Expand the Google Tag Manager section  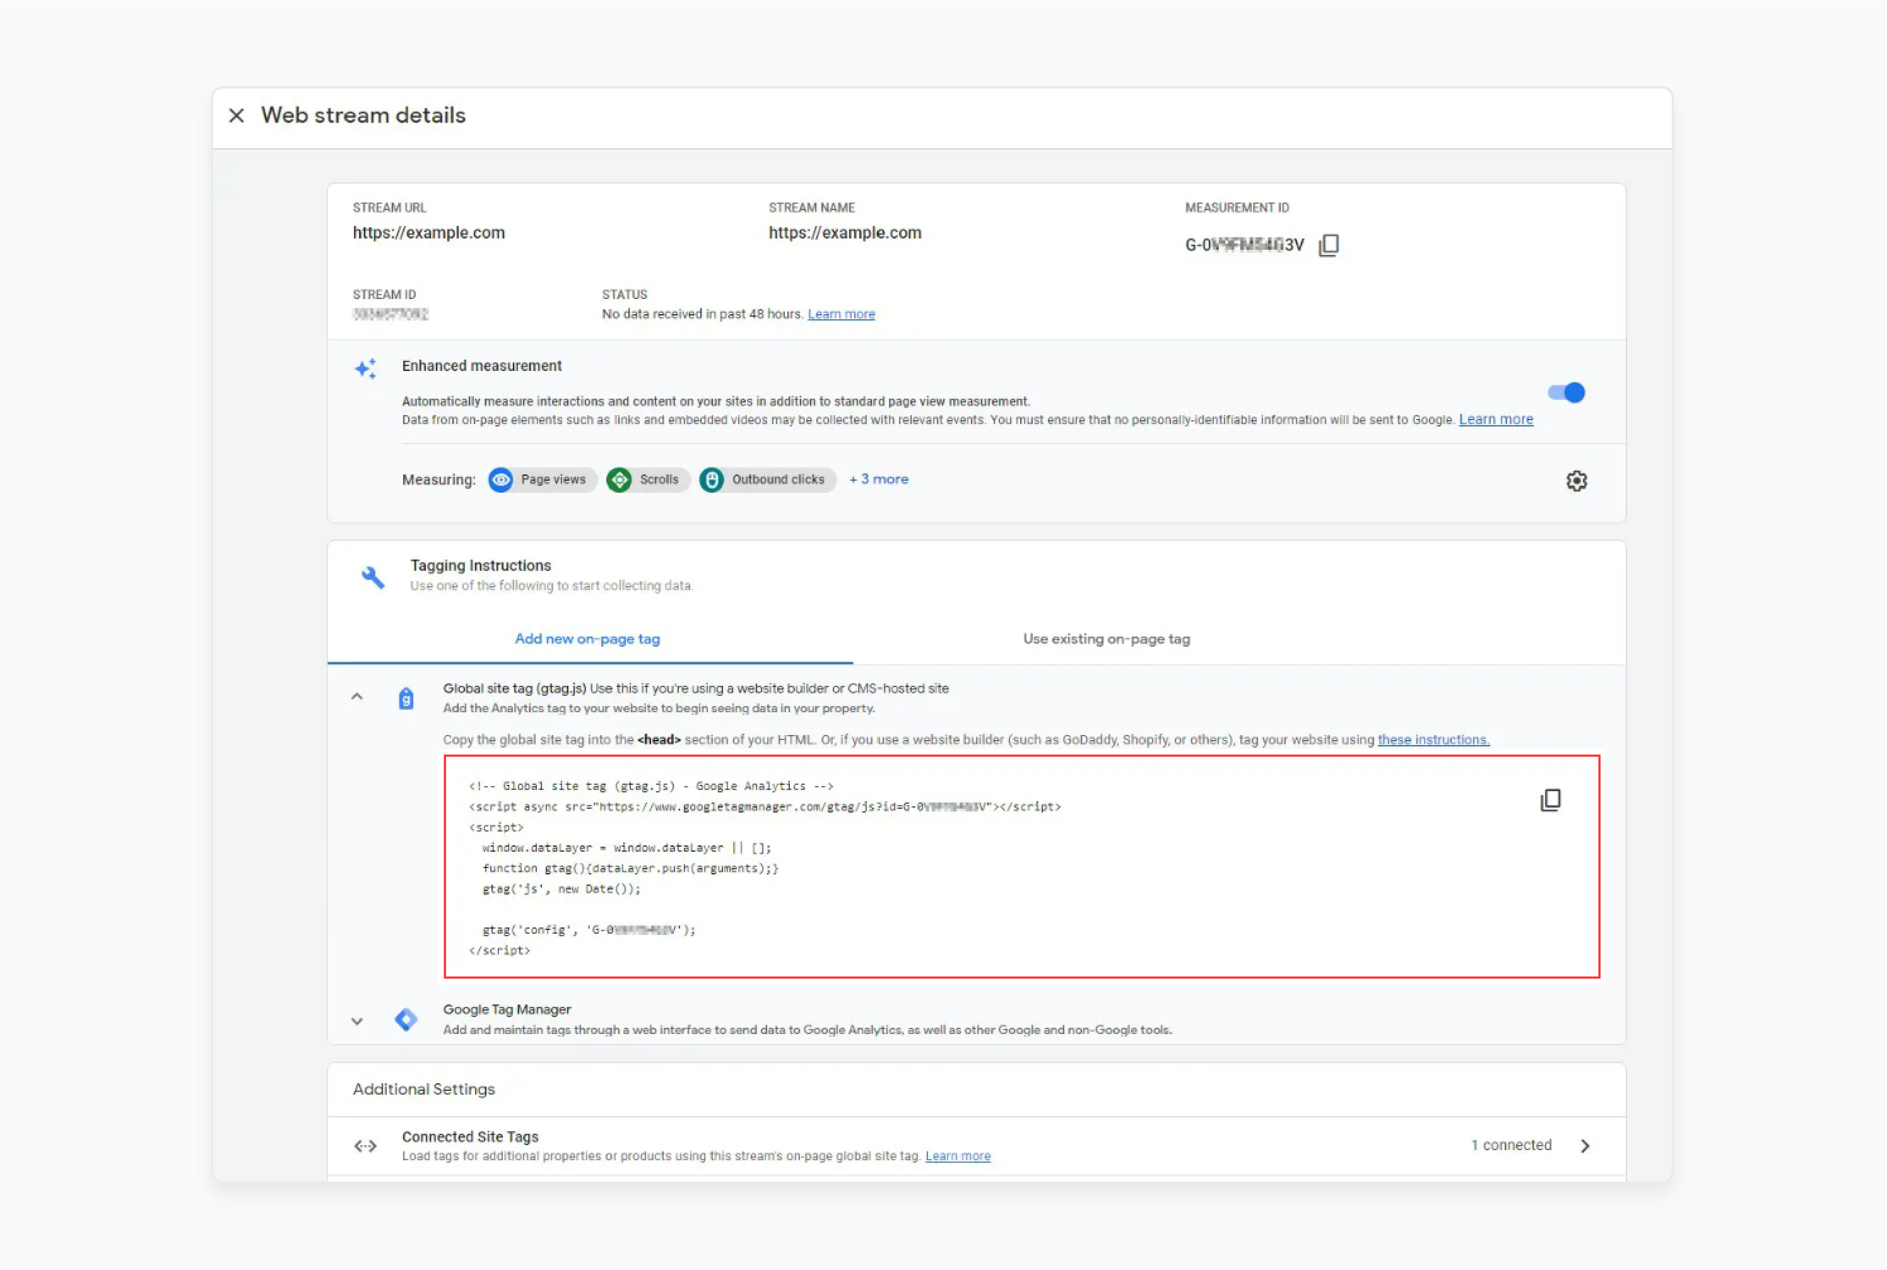click(357, 1021)
